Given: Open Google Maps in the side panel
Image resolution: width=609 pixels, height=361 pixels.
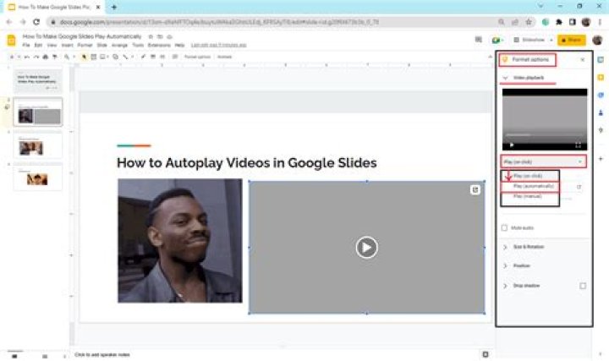Looking at the screenshot, I should pyautogui.click(x=601, y=130).
